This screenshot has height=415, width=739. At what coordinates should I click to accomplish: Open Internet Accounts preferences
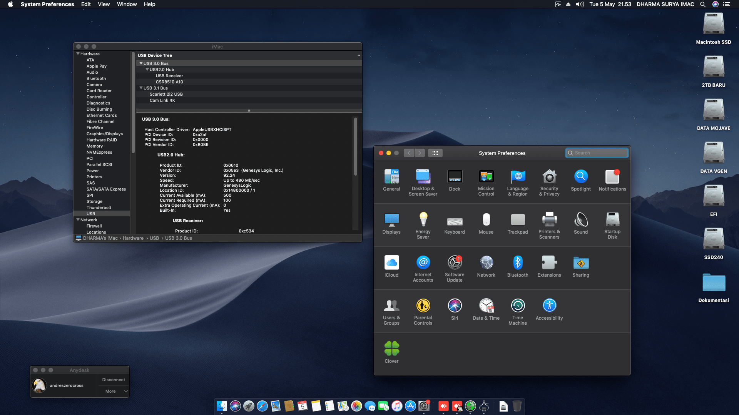coord(423,269)
